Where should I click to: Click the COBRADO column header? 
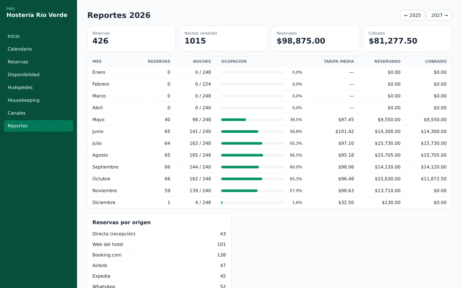pyautogui.click(x=436, y=61)
